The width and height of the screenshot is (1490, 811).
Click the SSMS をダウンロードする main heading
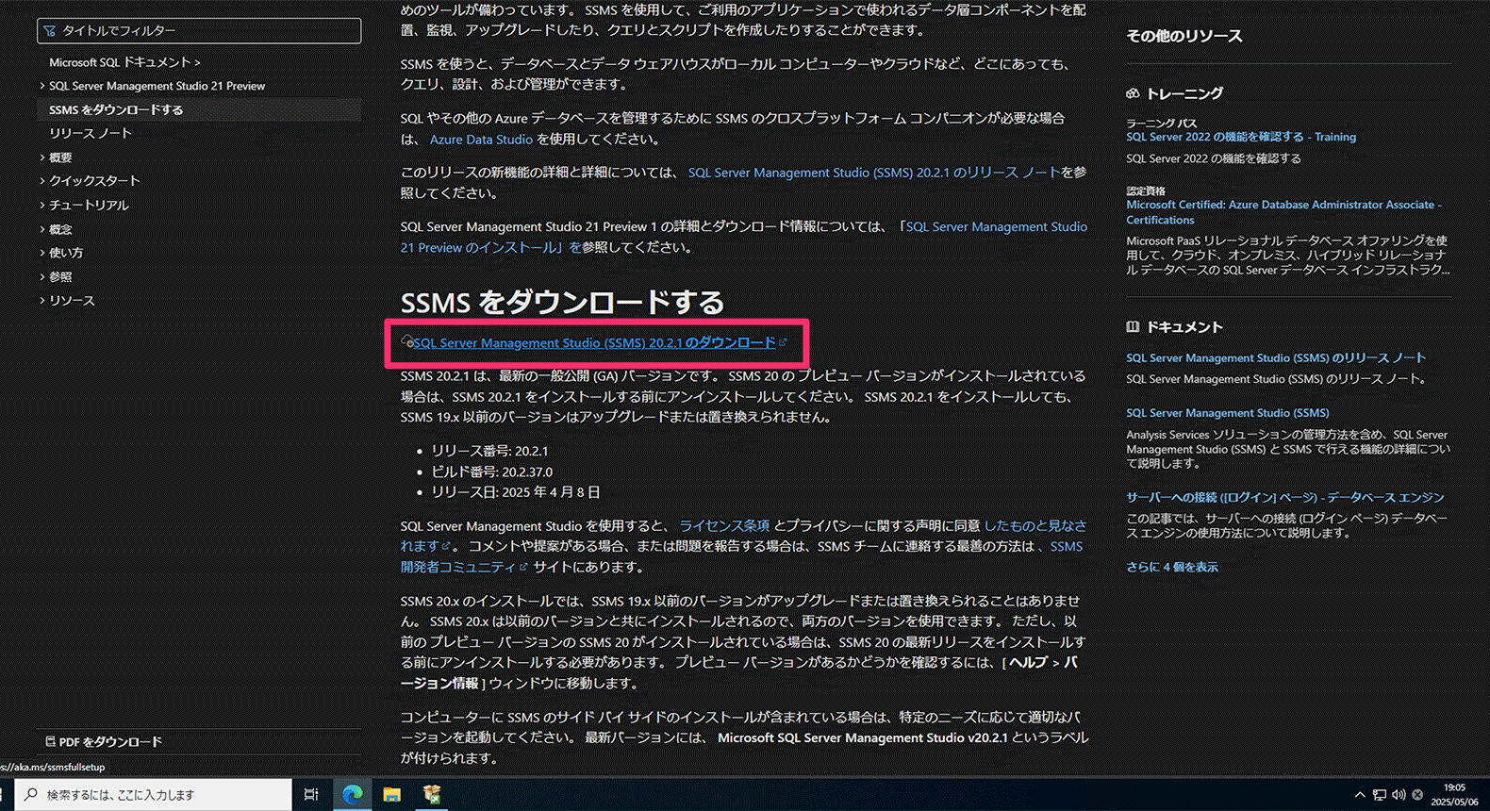tap(563, 303)
